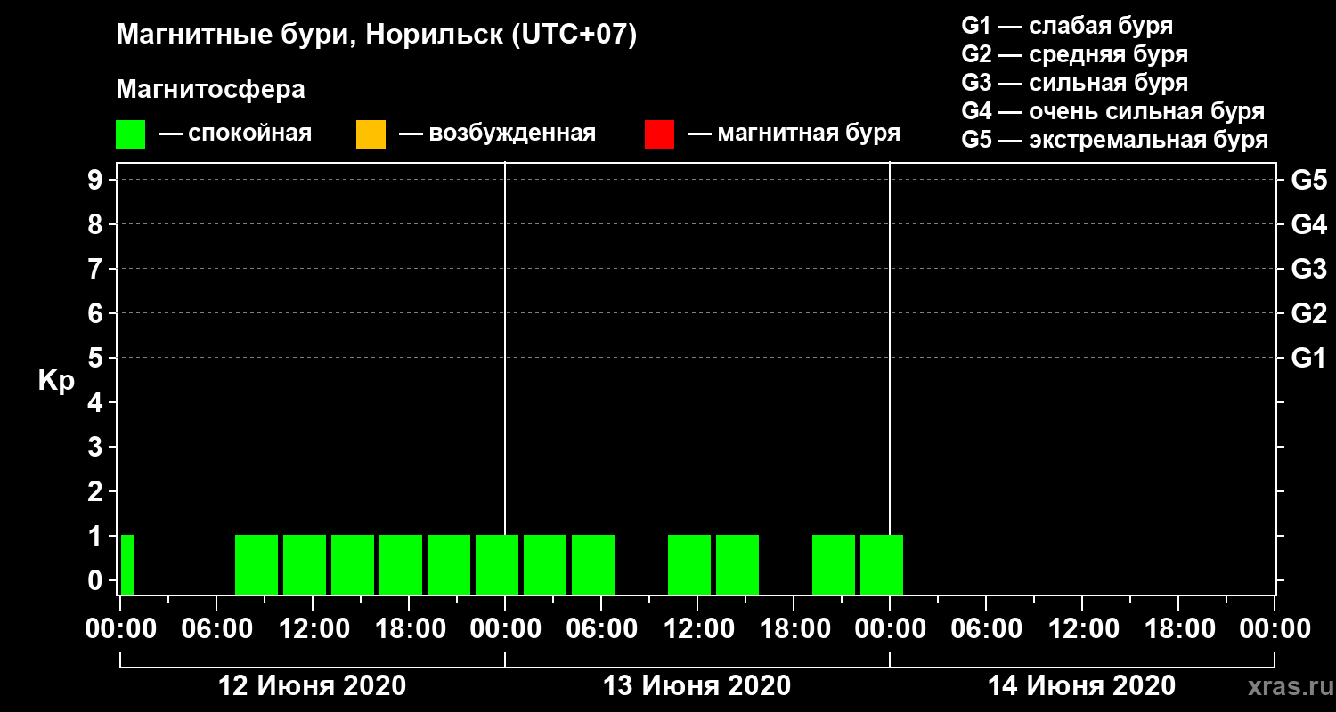The image size is (1336, 712).
Task: Click the 18:00 time label for 12 June
Action: (409, 628)
